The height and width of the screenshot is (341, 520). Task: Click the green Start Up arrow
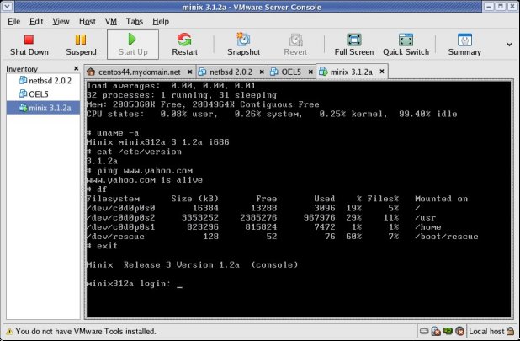(132, 39)
